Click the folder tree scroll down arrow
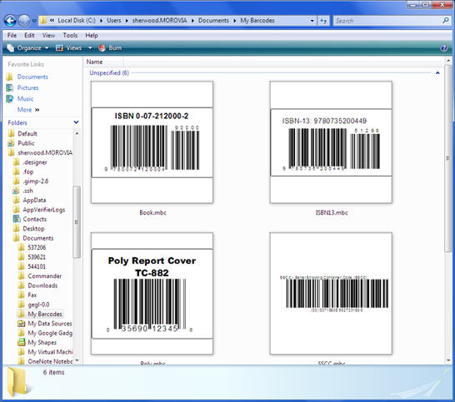 [77, 360]
